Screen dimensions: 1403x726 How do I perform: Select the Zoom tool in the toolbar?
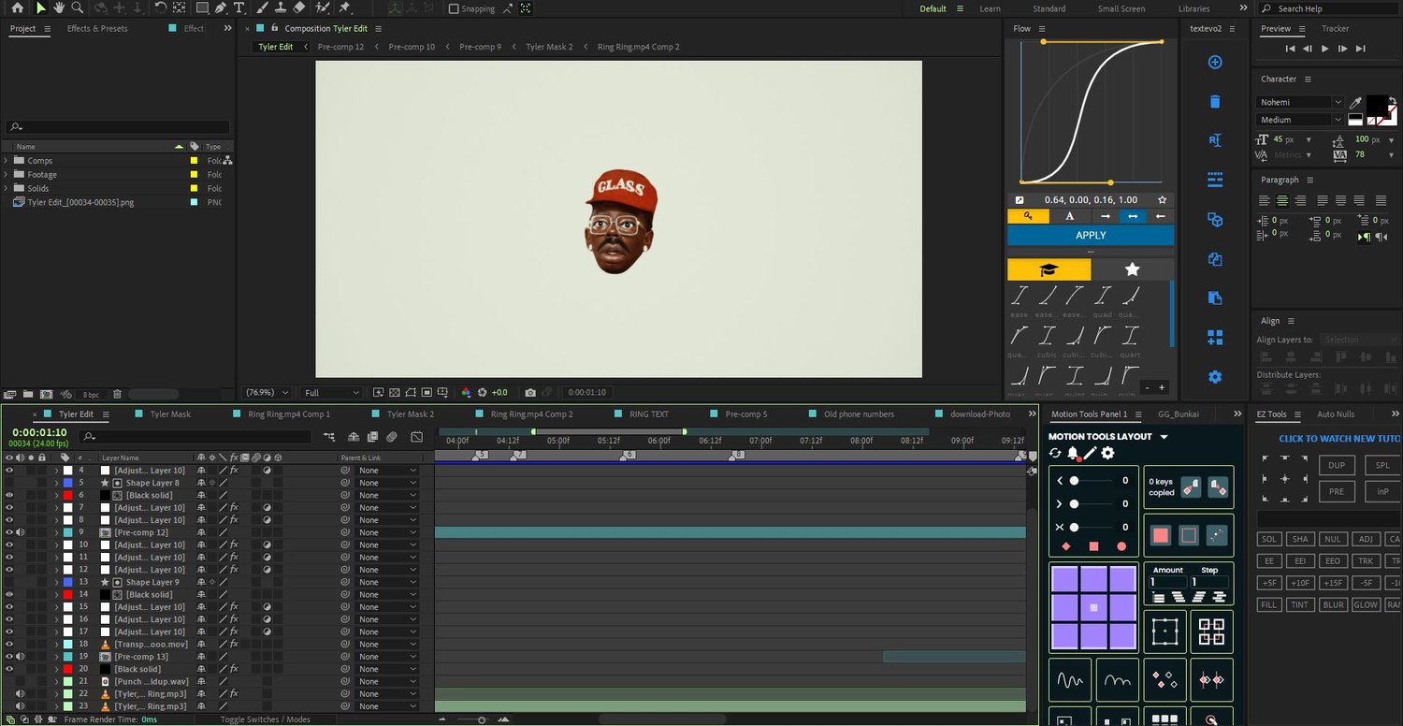point(78,8)
